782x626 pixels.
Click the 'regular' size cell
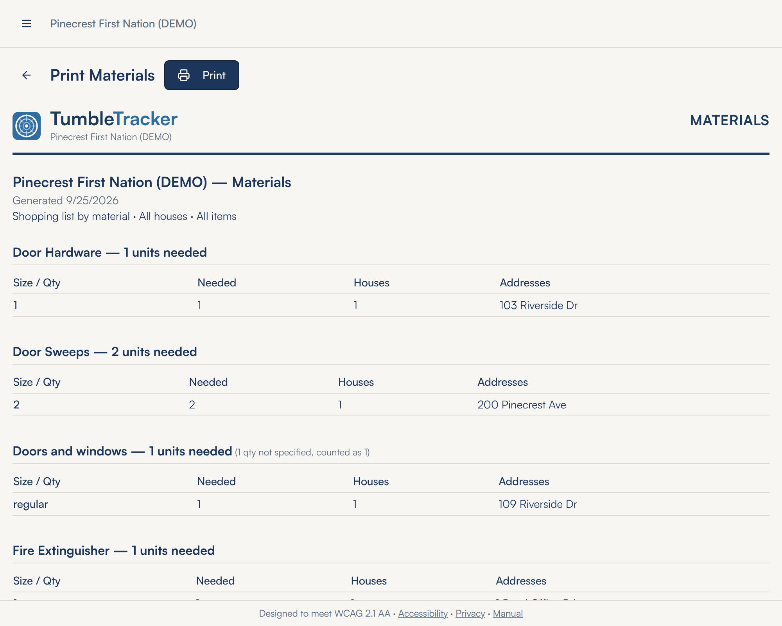click(30, 504)
